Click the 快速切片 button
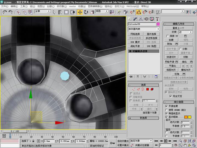 (171, 57)
